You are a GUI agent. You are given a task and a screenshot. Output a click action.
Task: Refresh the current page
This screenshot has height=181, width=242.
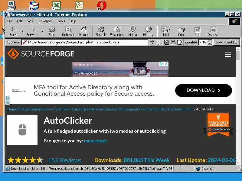[x=68, y=32]
